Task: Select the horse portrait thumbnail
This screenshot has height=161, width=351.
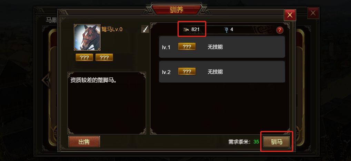Action: tap(87, 37)
